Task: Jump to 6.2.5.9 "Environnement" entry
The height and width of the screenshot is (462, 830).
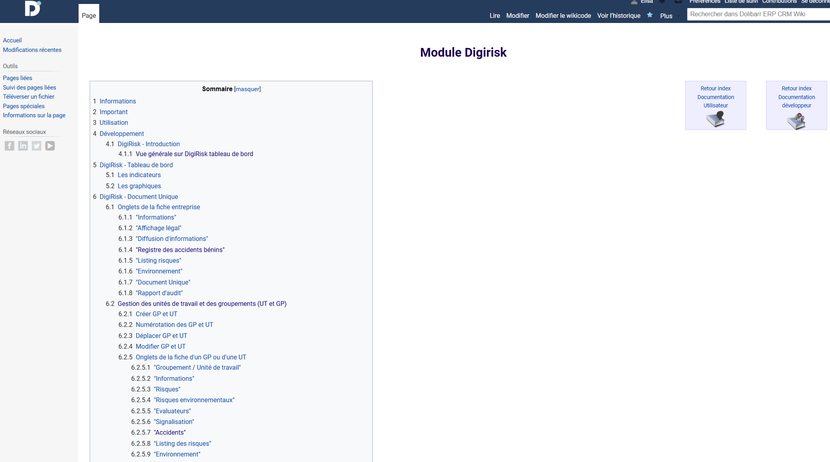Action: coord(177,454)
